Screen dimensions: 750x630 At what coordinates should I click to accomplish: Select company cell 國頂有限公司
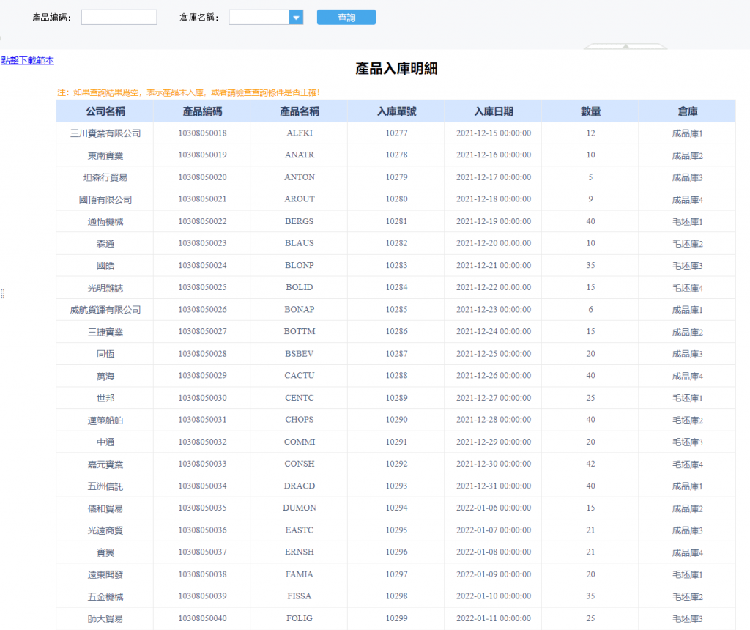pyautogui.click(x=105, y=199)
